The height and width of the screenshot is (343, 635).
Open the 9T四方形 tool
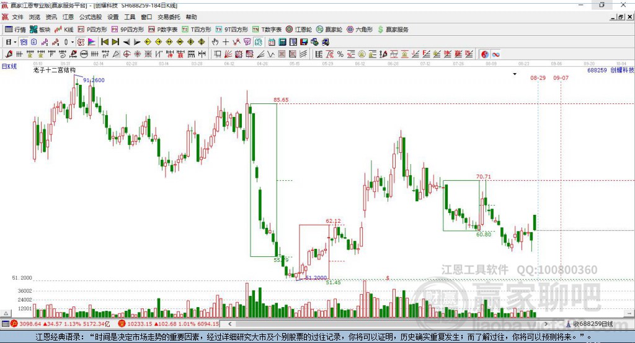232,30
